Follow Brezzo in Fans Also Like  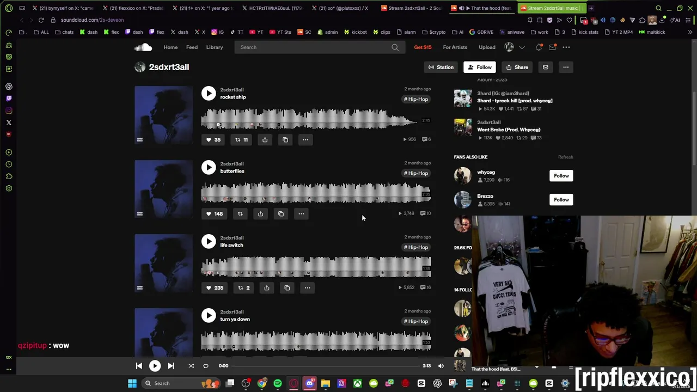561,200
